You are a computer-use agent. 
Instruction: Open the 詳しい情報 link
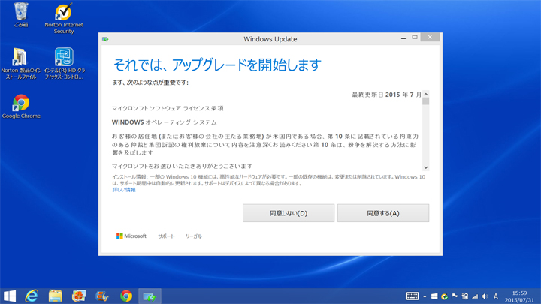124,190
